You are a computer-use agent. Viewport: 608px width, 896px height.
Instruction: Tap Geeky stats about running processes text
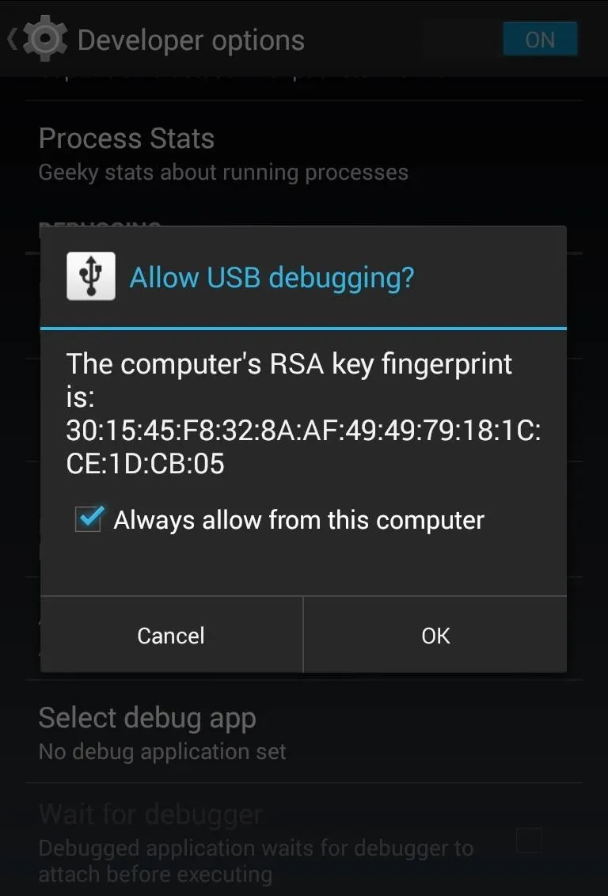pos(223,173)
